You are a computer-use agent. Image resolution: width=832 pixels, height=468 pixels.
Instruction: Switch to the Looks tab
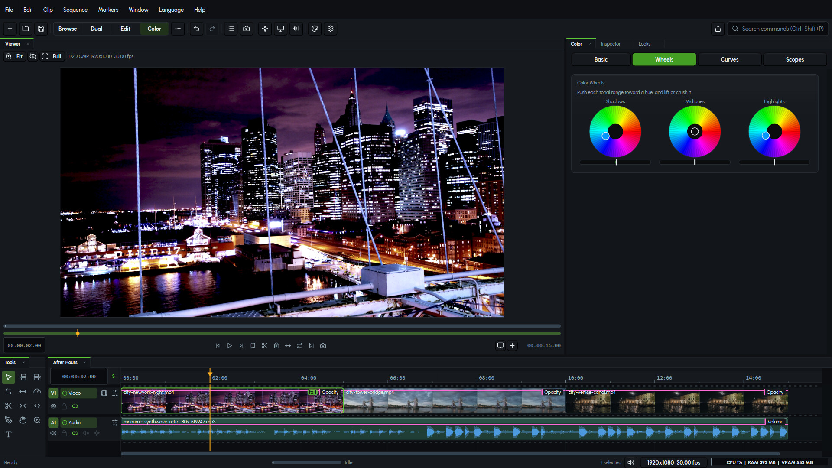[x=644, y=44]
